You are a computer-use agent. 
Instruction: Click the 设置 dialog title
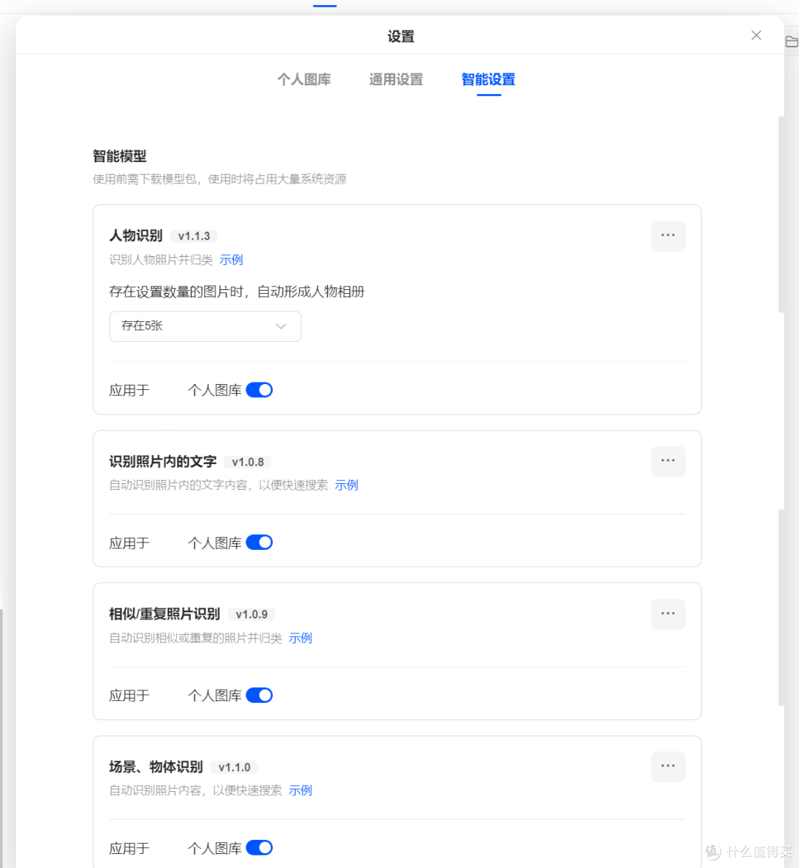(x=400, y=36)
